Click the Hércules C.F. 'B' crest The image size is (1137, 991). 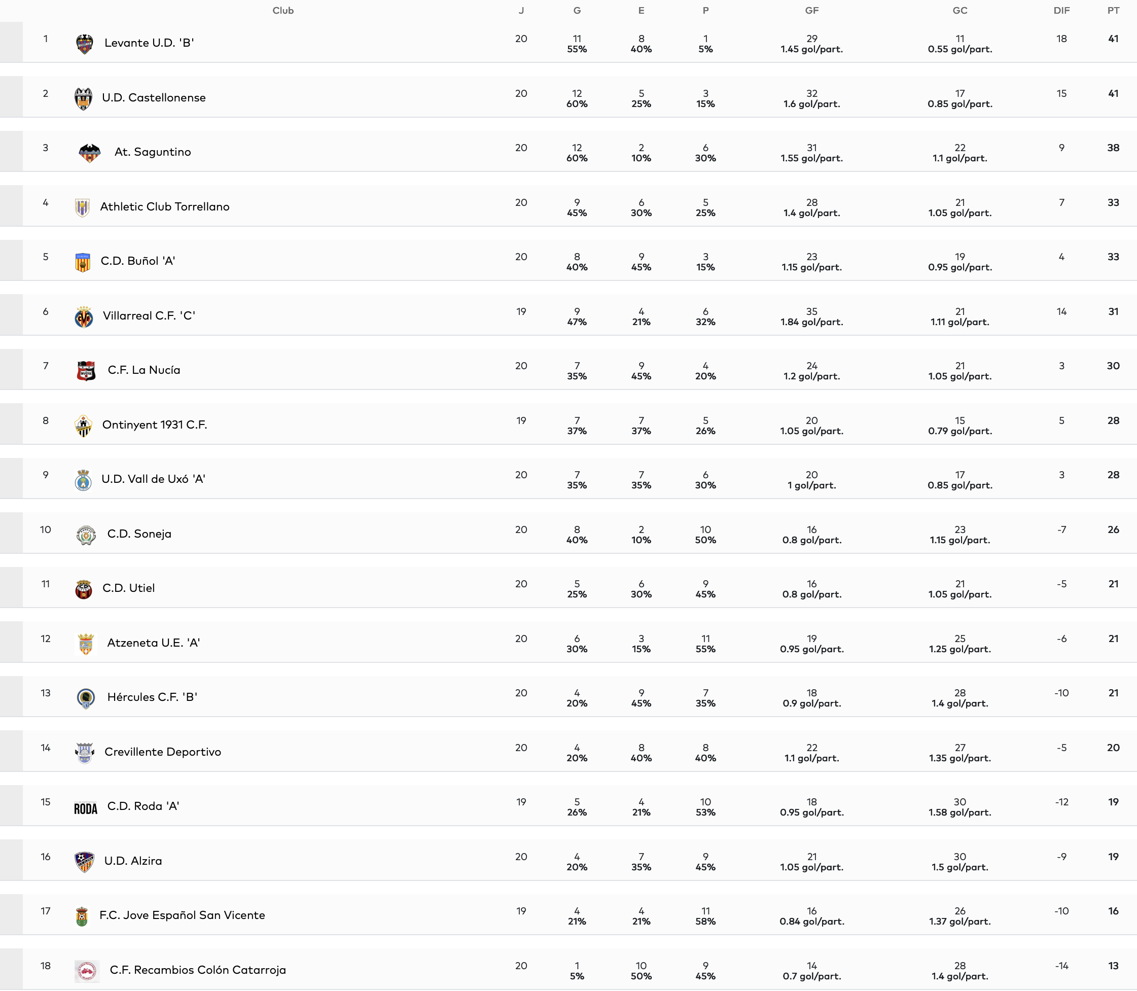click(x=86, y=698)
